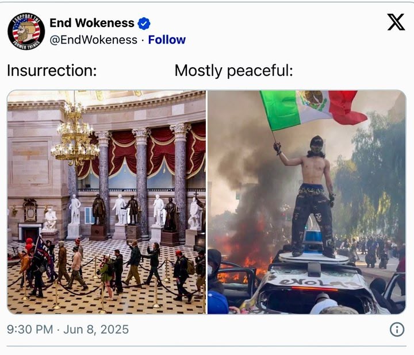Select the 'Insurrection:' tweet text
Screen dimensions: 414x355
pyautogui.click(x=52, y=71)
